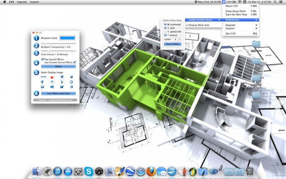Click Test Effects and Start button
This screenshot has width=286, height=179.
click(58, 93)
